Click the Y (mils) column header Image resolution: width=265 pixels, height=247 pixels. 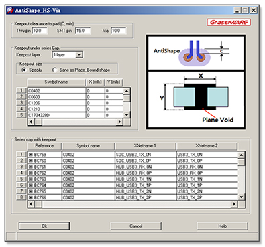[x=114, y=82]
